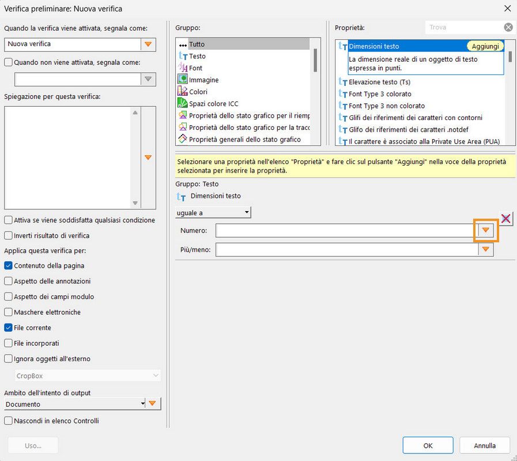Click in the Spiegazione text area

click(67, 158)
